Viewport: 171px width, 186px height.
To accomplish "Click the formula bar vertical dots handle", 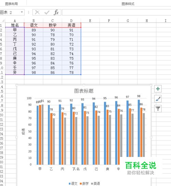I will pyautogui.click(x=28, y=12).
